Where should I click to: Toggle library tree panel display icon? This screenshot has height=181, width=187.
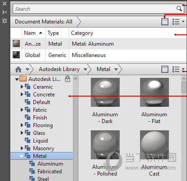click(165, 69)
